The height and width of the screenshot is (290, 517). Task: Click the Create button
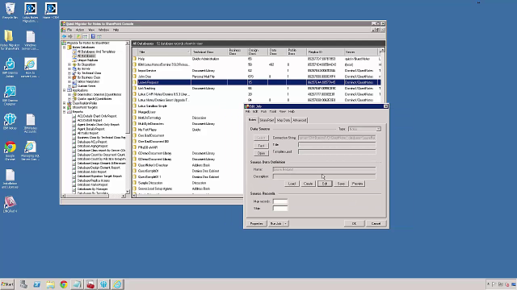click(309, 184)
